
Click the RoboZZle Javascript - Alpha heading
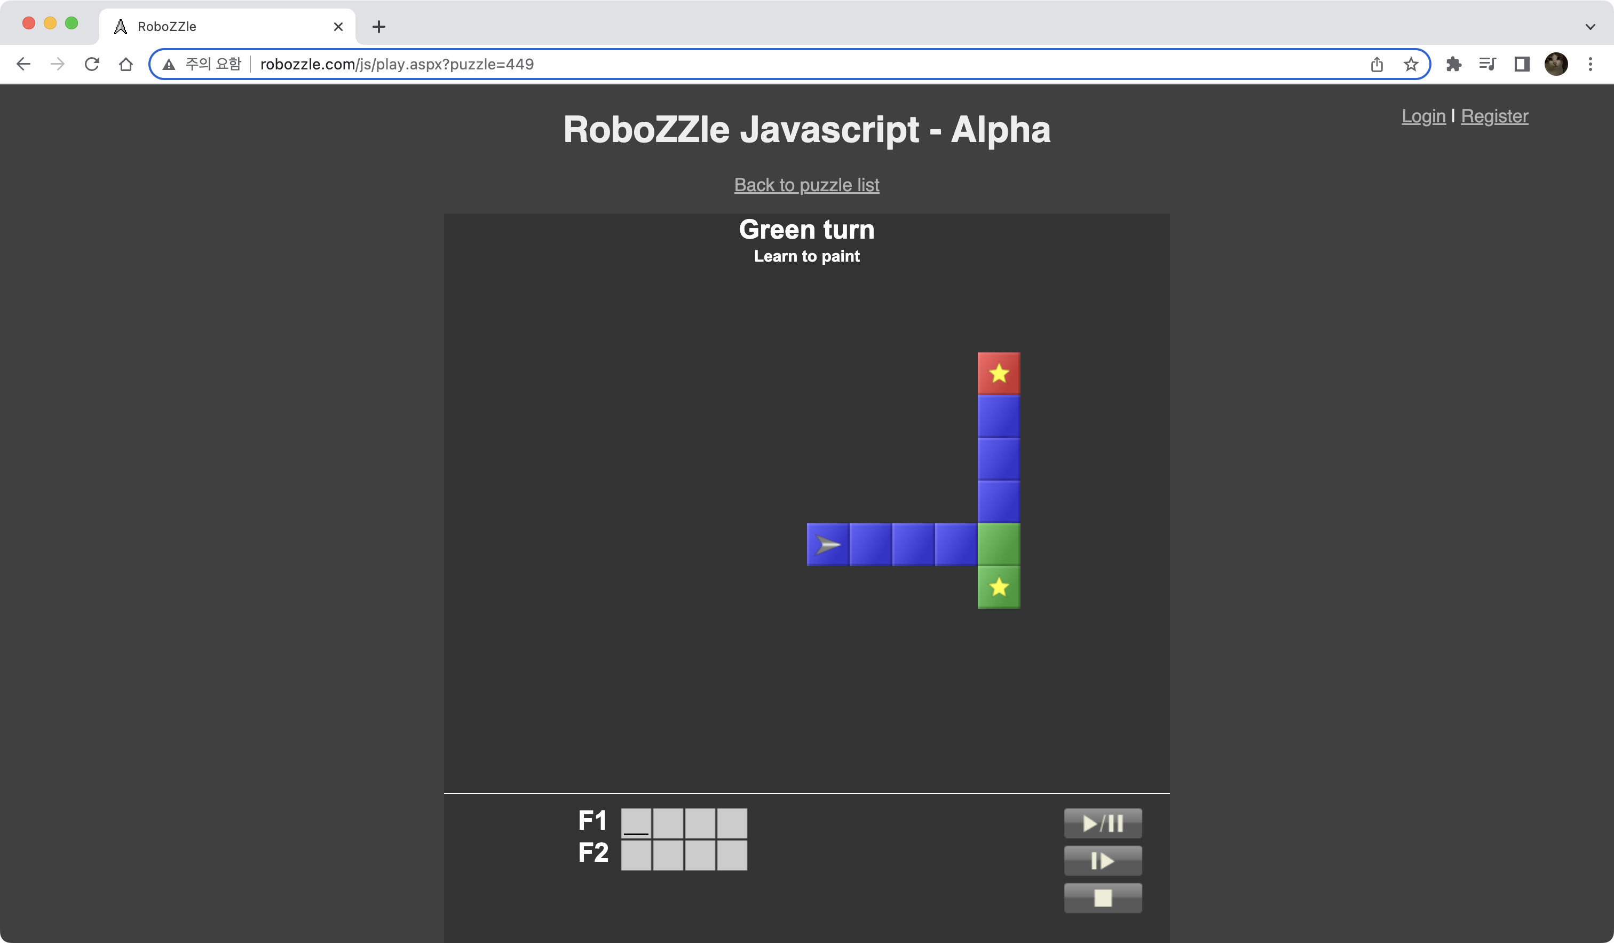tap(806, 129)
